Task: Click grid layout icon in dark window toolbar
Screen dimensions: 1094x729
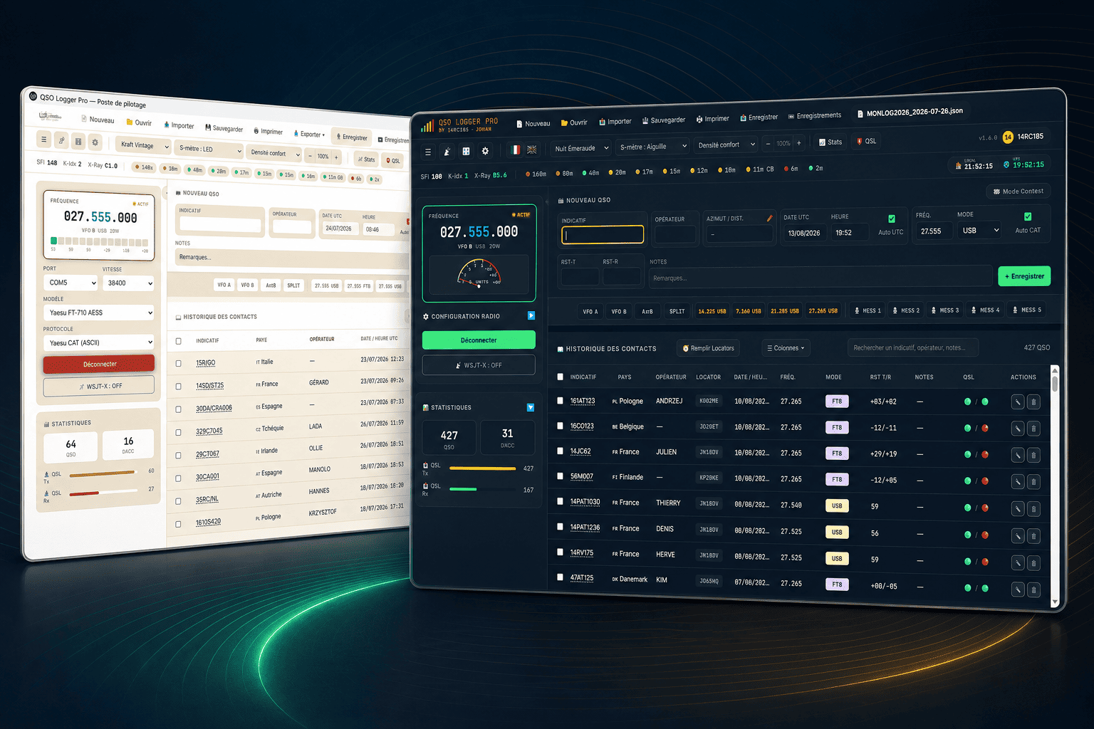Action: pyautogui.click(x=466, y=151)
